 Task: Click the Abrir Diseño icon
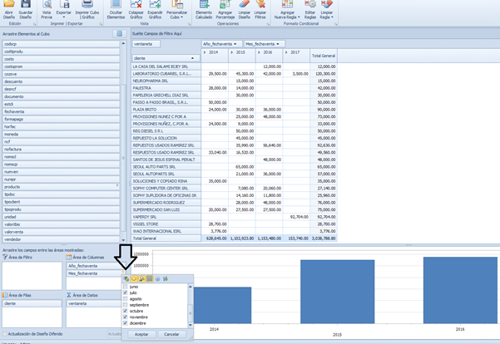coord(8,8)
